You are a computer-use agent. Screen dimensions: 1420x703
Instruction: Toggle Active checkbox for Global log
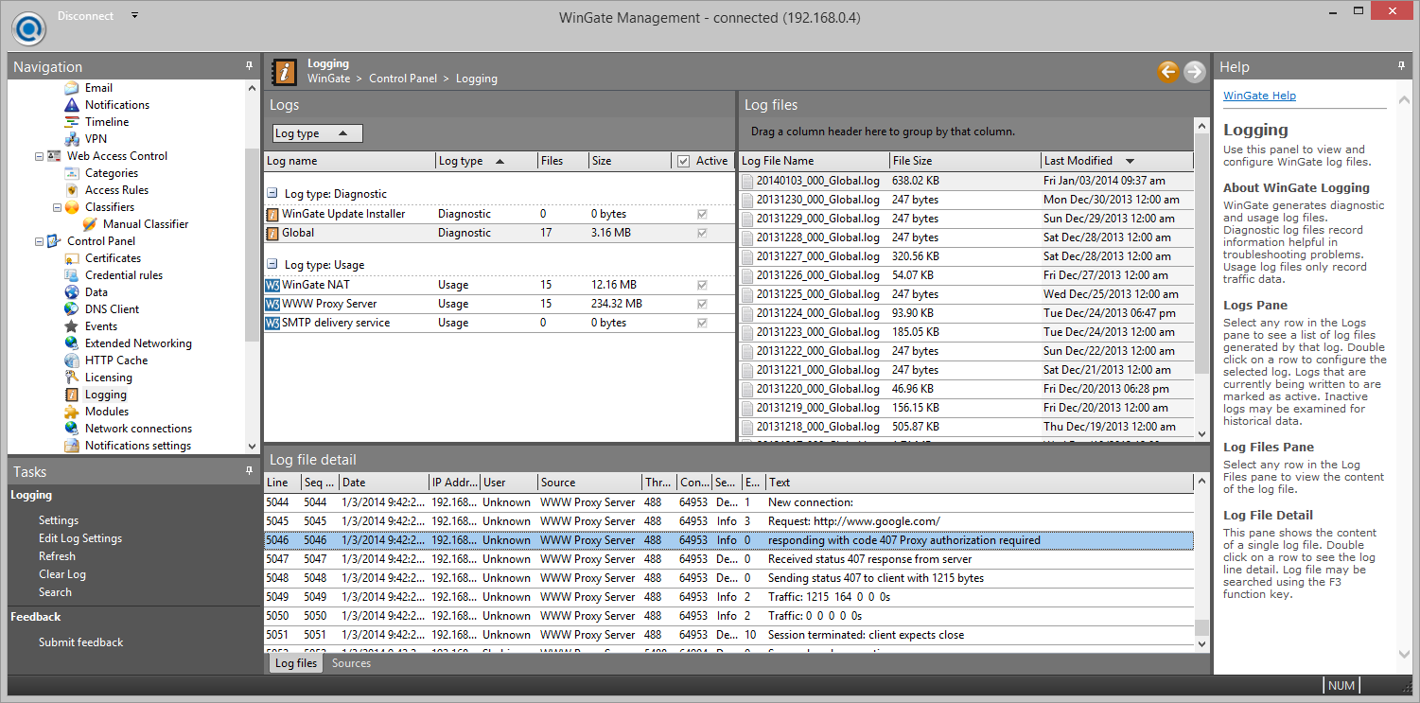(x=702, y=233)
